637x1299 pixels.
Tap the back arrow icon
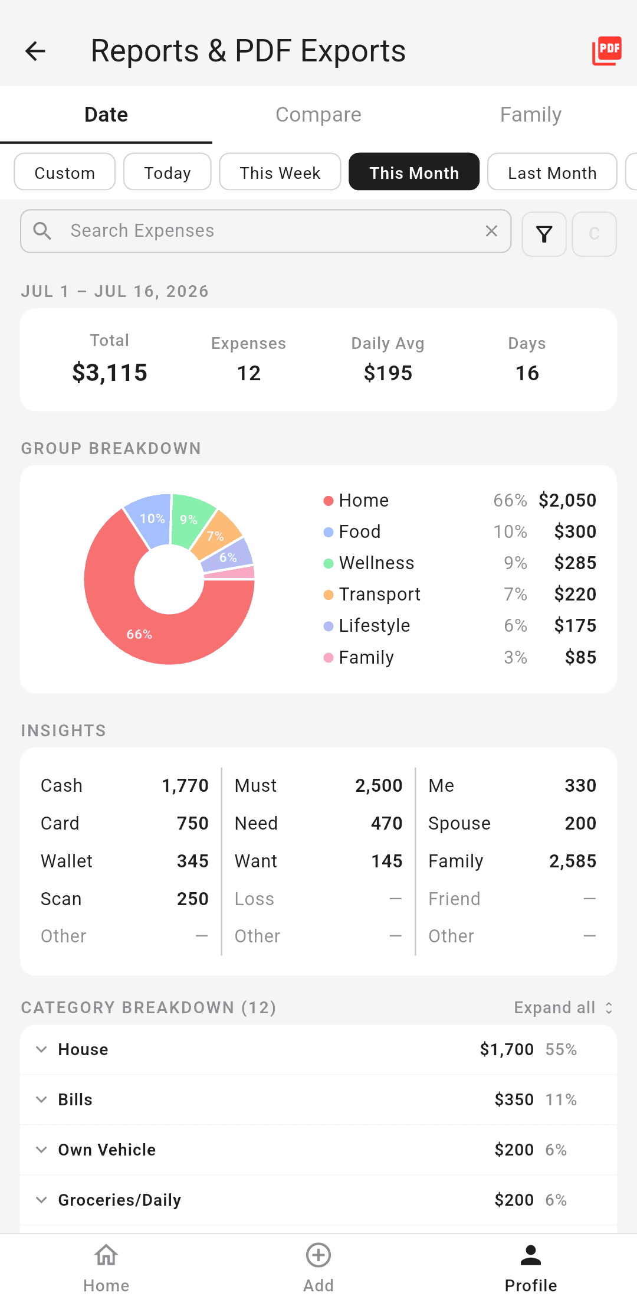[35, 51]
